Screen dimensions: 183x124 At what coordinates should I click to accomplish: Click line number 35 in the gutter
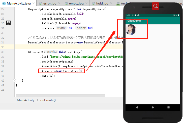(3, 47)
